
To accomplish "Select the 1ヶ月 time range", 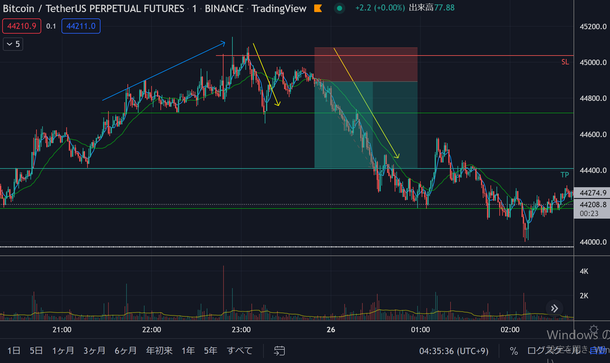I will [x=64, y=350].
